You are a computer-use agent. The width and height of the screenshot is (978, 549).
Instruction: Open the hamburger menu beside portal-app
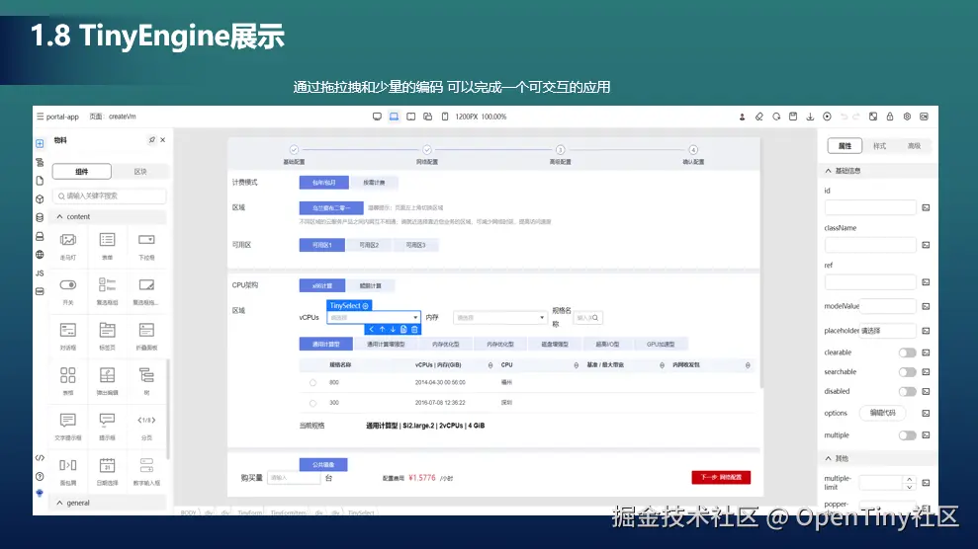pos(40,117)
